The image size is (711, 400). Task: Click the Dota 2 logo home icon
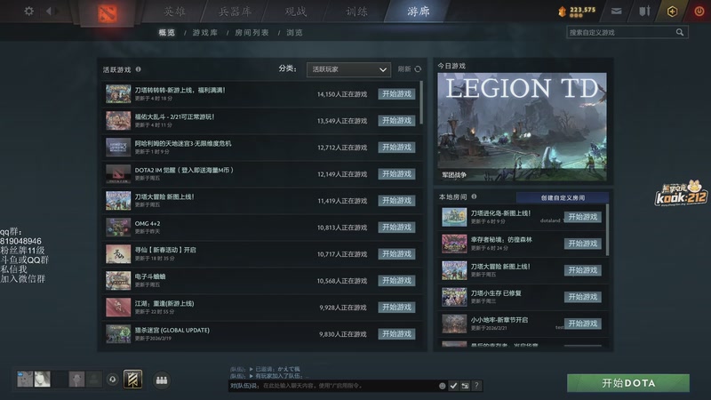(108, 12)
